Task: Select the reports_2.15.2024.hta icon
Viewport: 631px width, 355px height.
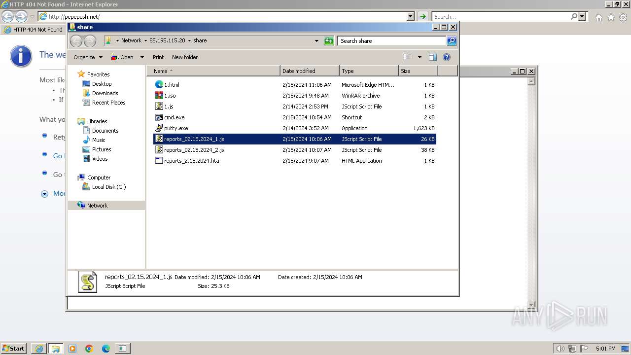Action: (159, 161)
